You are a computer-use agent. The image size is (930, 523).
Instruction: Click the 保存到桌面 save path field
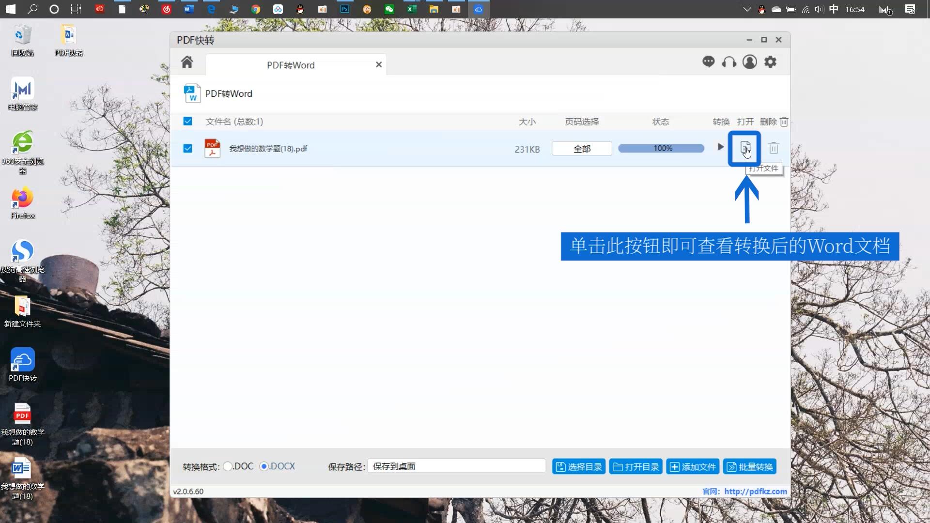[x=457, y=466]
